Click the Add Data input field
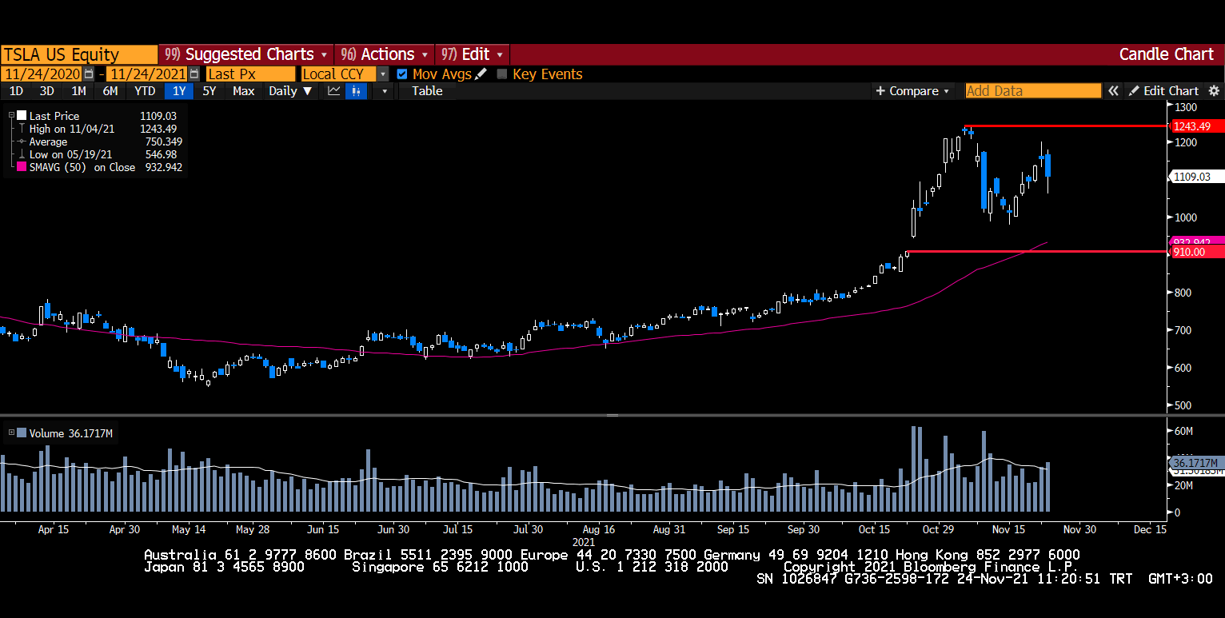Image resolution: width=1225 pixels, height=618 pixels. [1033, 91]
